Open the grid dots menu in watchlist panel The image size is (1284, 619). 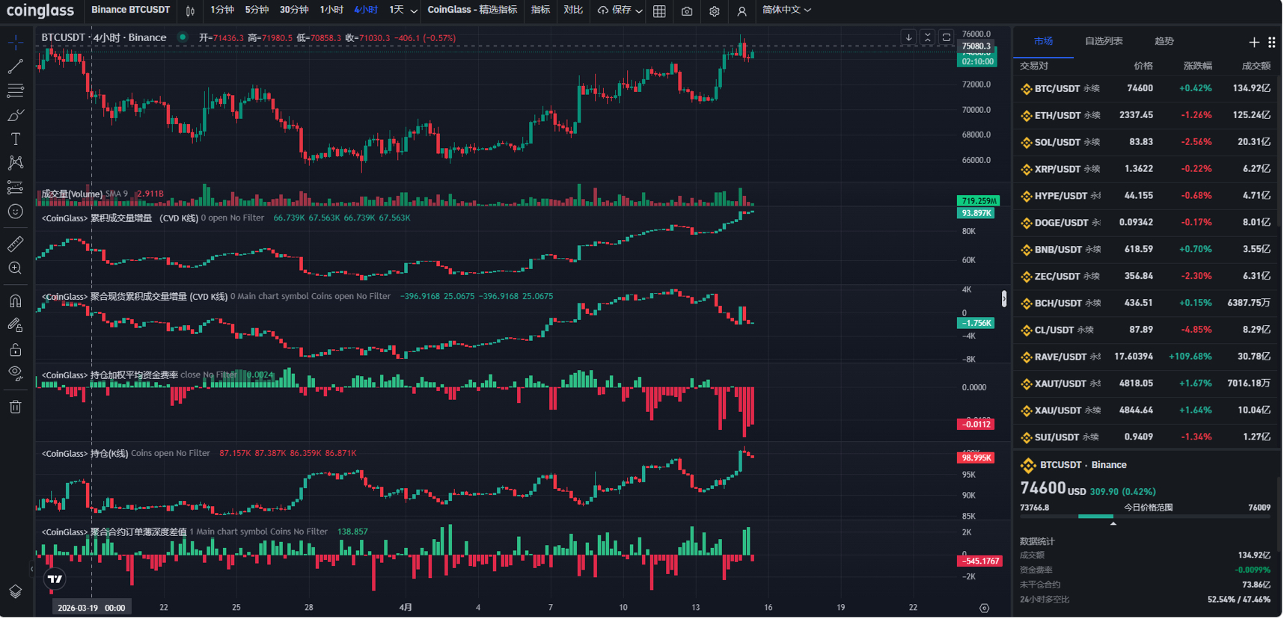pos(1272,43)
